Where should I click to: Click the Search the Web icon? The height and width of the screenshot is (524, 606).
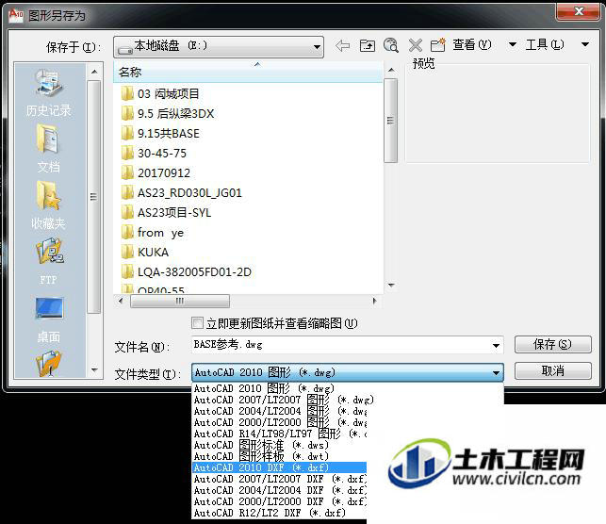391,45
